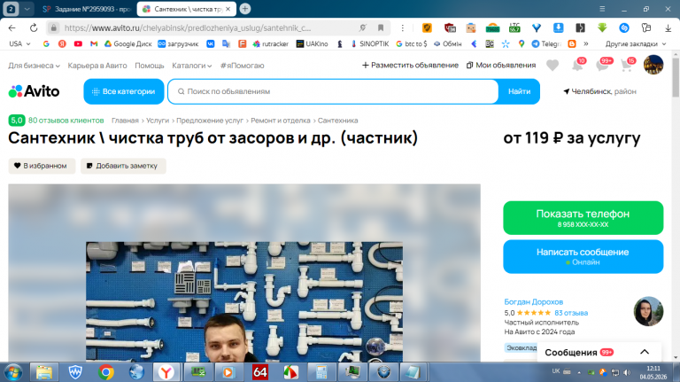Viewport: 680px width, 382px height.
Task: Open the browser tab list dropdown
Action: pos(27,9)
